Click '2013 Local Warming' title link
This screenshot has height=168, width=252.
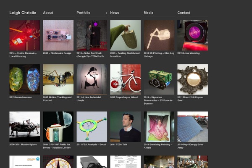(188, 53)
